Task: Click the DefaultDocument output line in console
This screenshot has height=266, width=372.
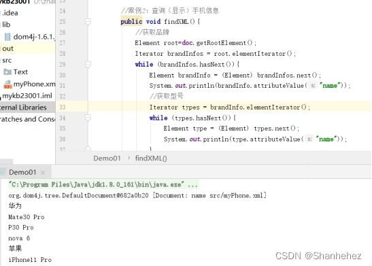Action: click(137, 195)
